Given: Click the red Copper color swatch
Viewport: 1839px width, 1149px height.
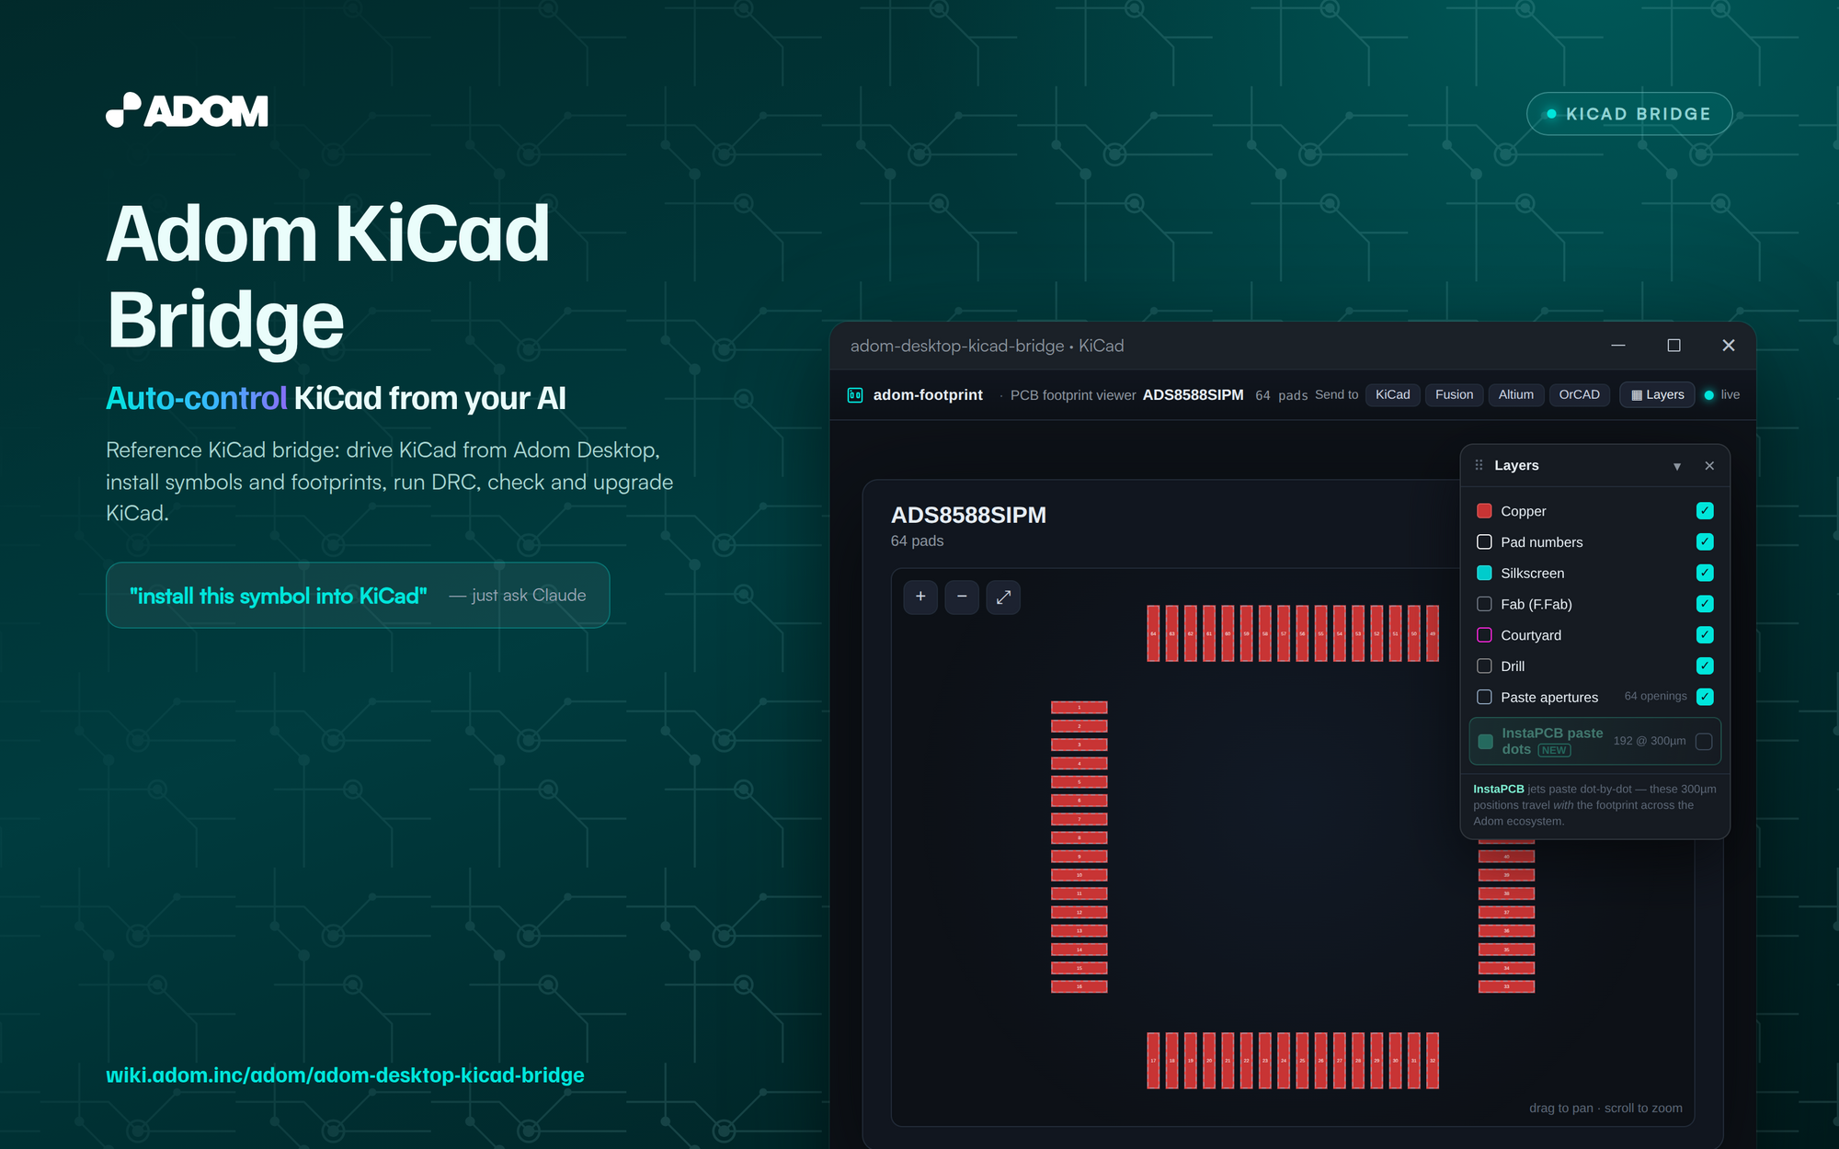Looking at the screenshot, I should [x=1484, y=511].
